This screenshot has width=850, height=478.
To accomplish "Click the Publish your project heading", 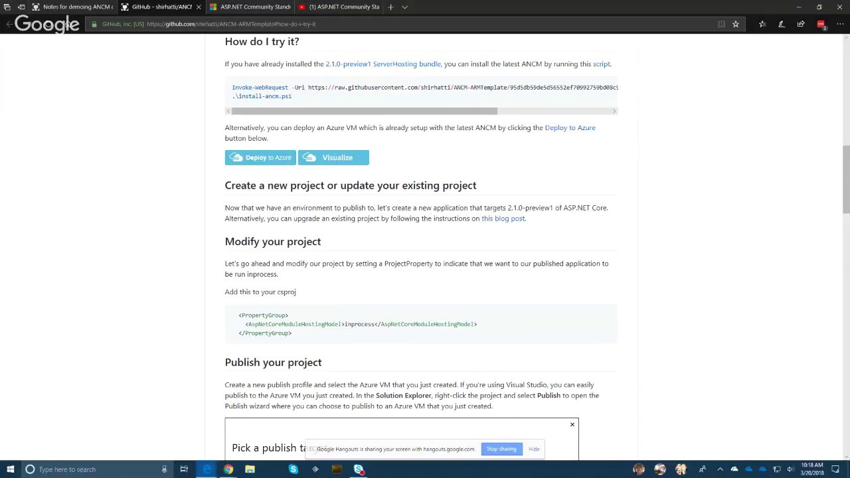I will [x=273, y=362].
